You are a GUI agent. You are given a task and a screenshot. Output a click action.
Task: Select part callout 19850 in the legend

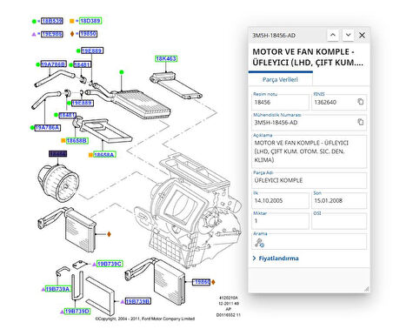pyautogui.click(x=88, y=34)
